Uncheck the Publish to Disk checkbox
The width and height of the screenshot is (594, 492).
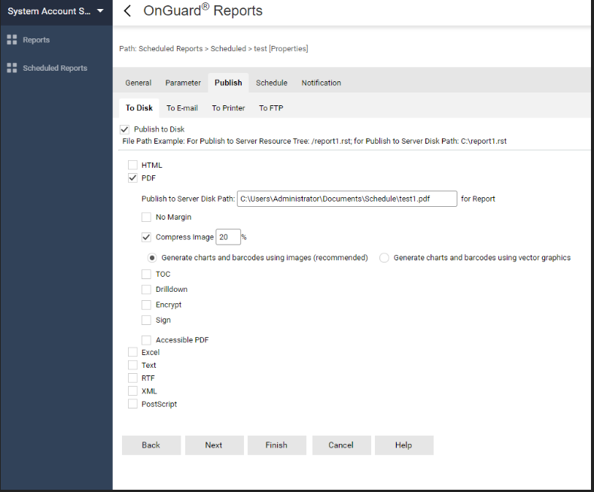(125, 129)
